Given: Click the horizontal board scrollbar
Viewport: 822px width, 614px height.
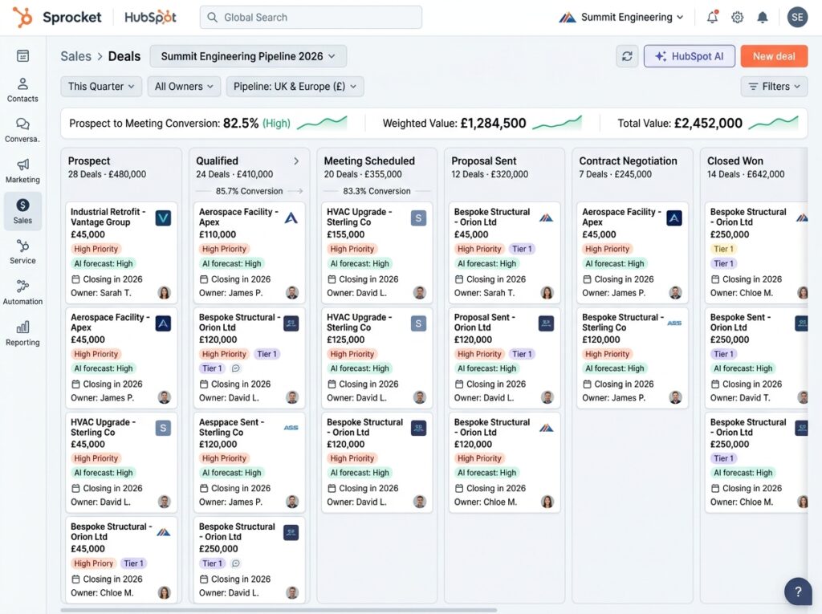Looking at the screenshot, I should pos(279,610).
